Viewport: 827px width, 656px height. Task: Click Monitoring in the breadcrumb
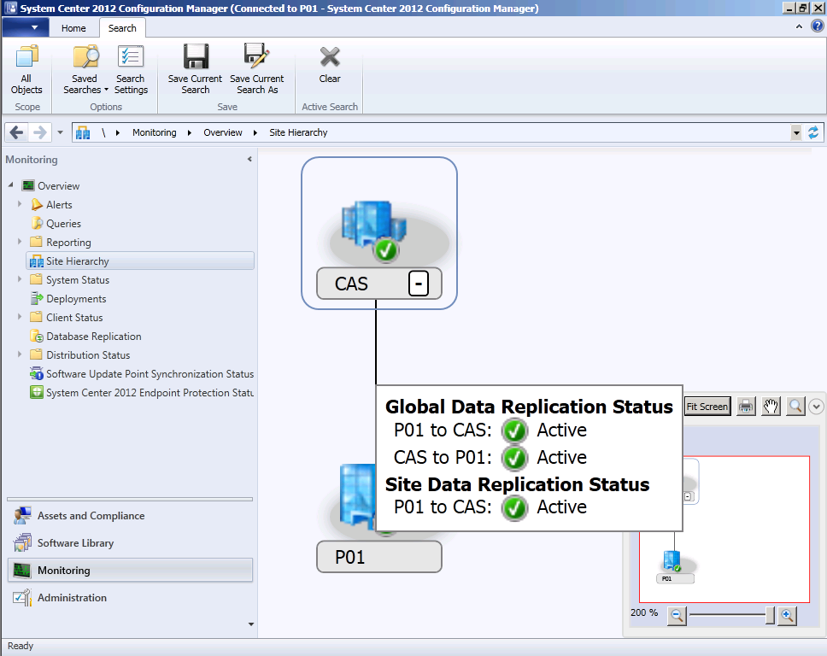pyautogui.click(x=154, y=132)
